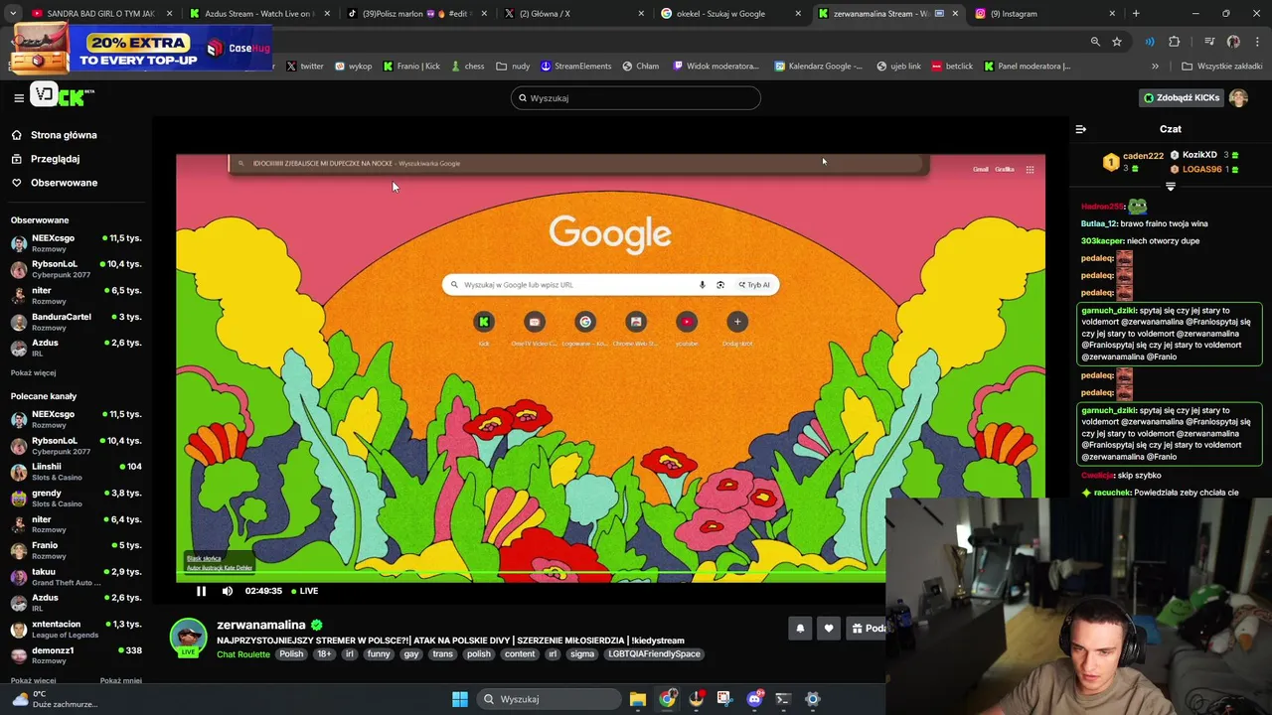
Task: Open the Kick hamburger sidebar menu
Action: coord(18,97)
